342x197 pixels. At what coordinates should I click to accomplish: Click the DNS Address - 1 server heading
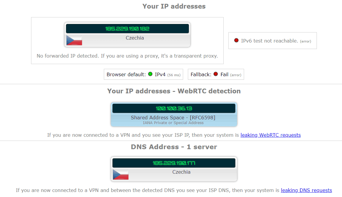click(174, 147)
